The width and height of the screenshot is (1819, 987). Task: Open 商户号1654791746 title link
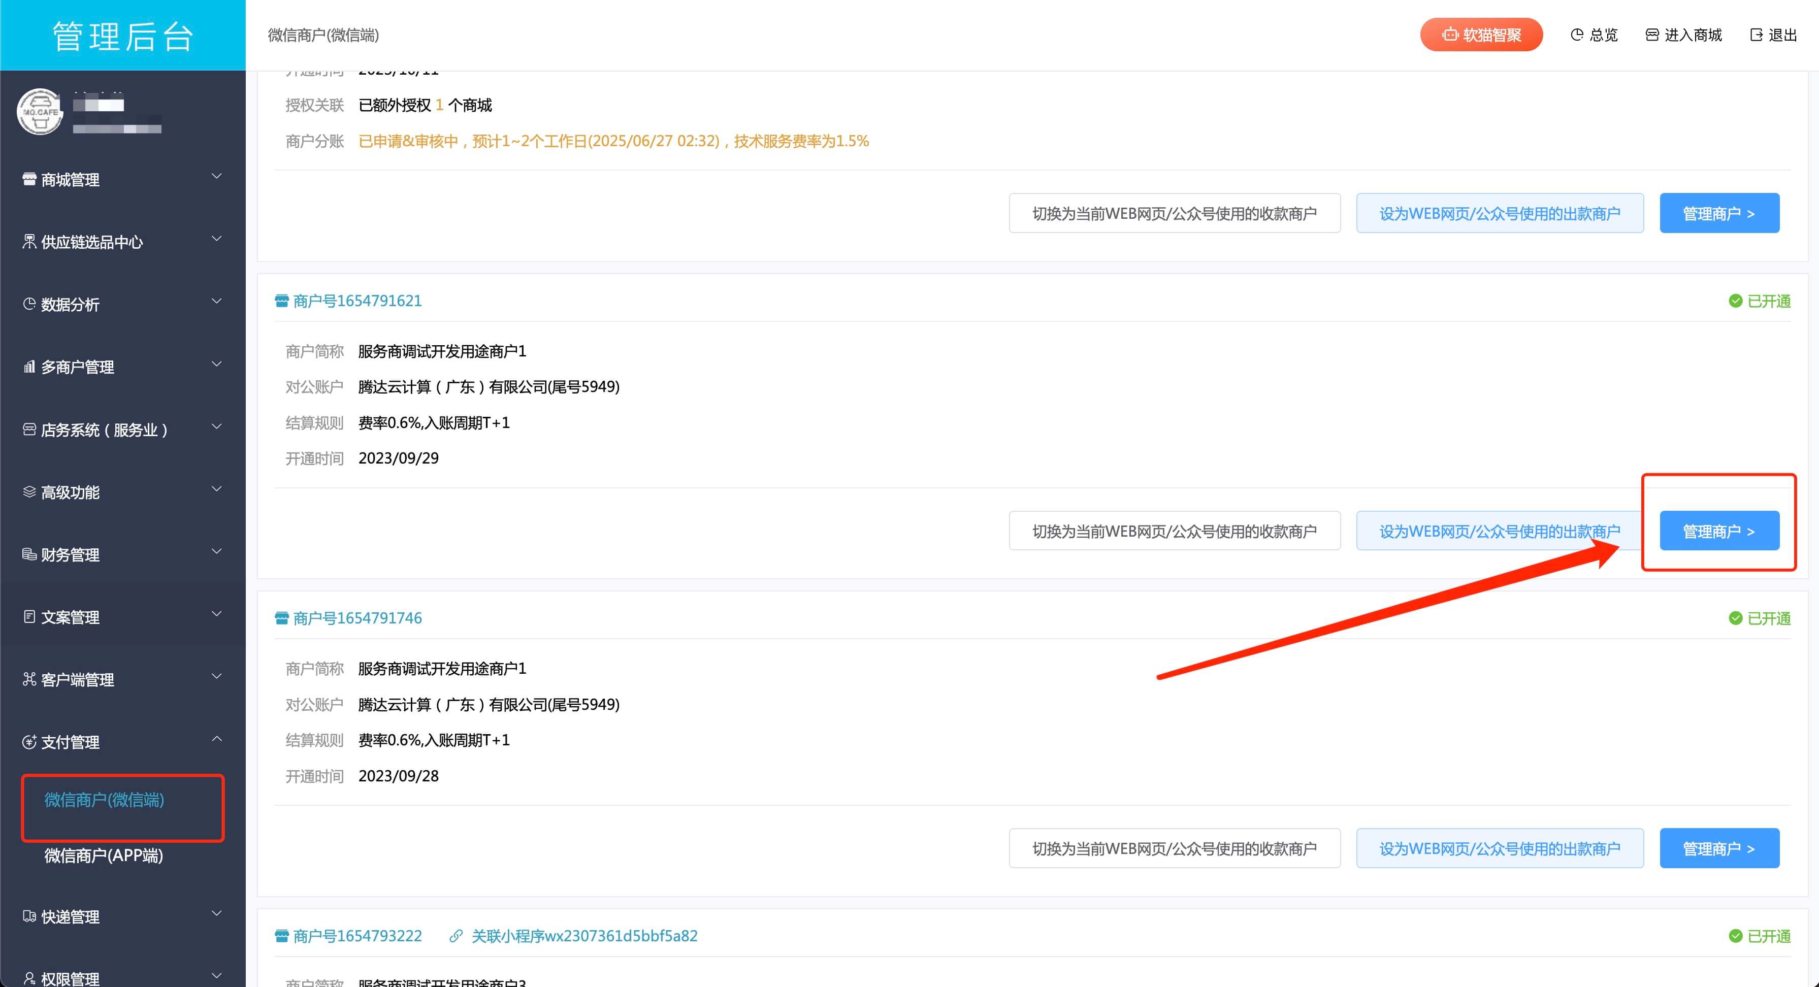pyautogui.click(x=358, y=618)
